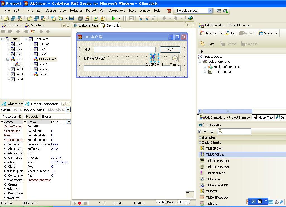Click the Views button in Project Manager
Viewport: 286px width, 207px height.
pyautogui.click(x=265, y=33)
